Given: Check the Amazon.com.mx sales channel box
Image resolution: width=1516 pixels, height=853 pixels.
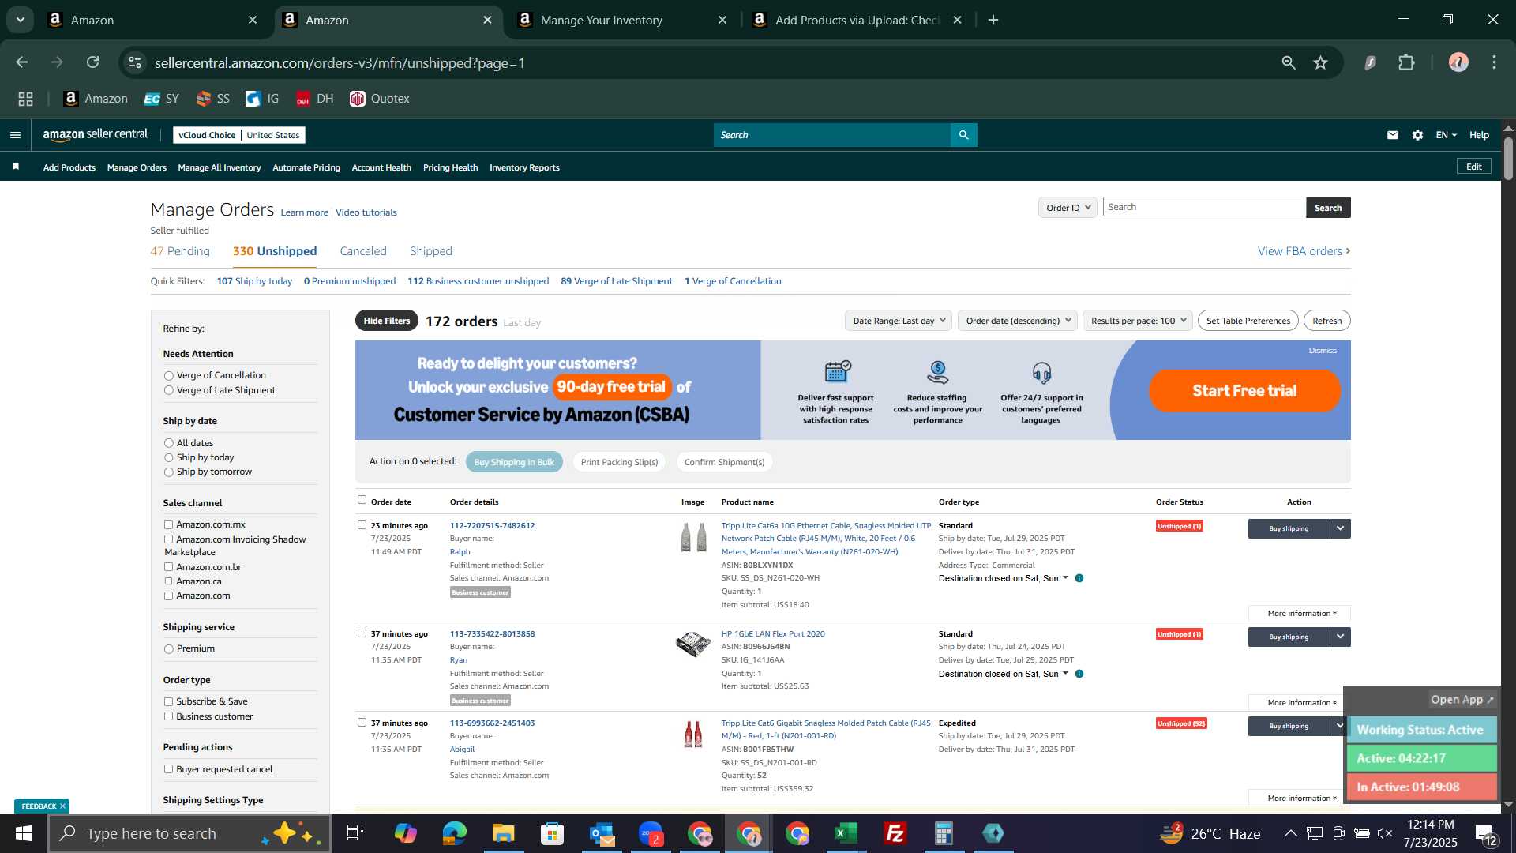Looking at the screenshot, I should coord(168,524).
